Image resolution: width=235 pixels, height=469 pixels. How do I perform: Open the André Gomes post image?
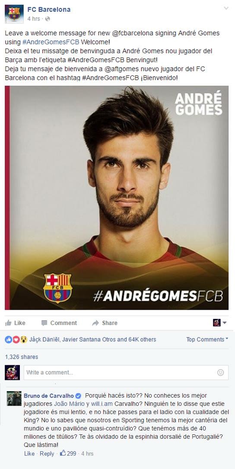click(117, 198)
